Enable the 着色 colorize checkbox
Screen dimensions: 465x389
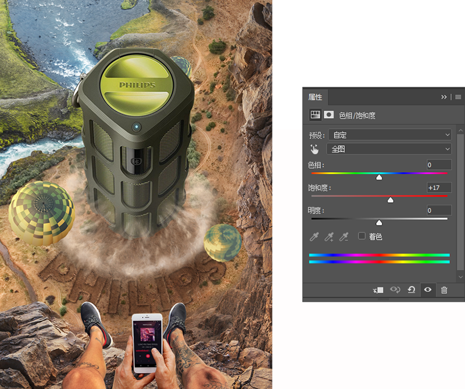pyautogui.click(x=362, y=236)
